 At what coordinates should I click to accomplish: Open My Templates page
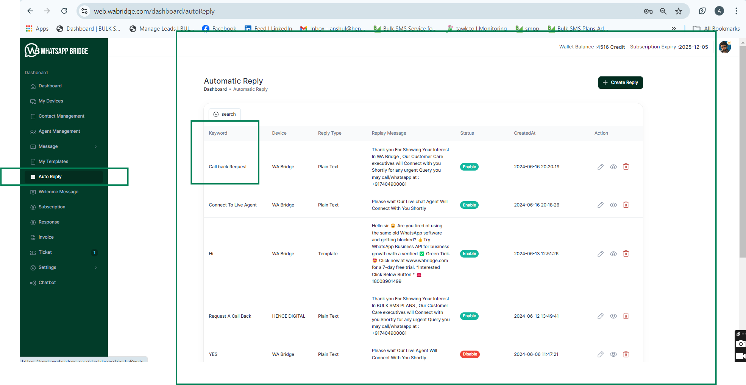point(53,161)
